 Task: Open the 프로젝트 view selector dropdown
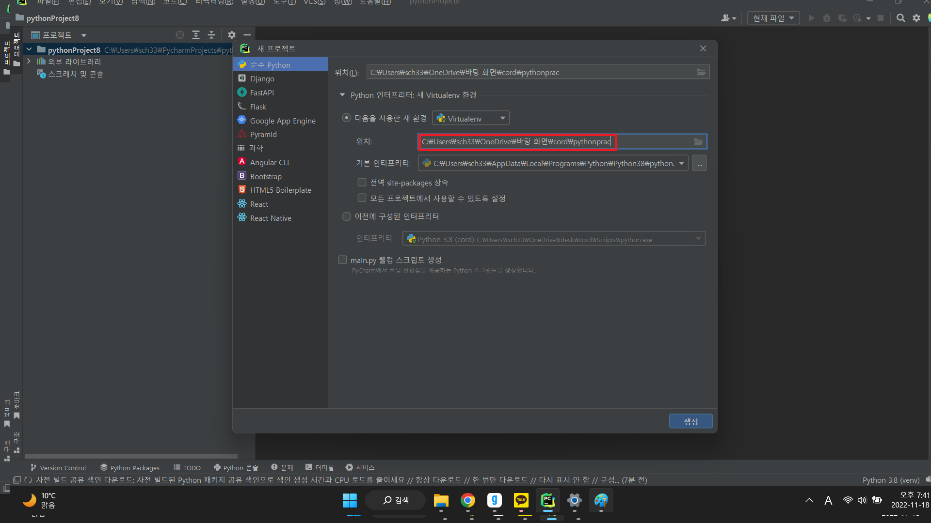(x=58, y=35)
